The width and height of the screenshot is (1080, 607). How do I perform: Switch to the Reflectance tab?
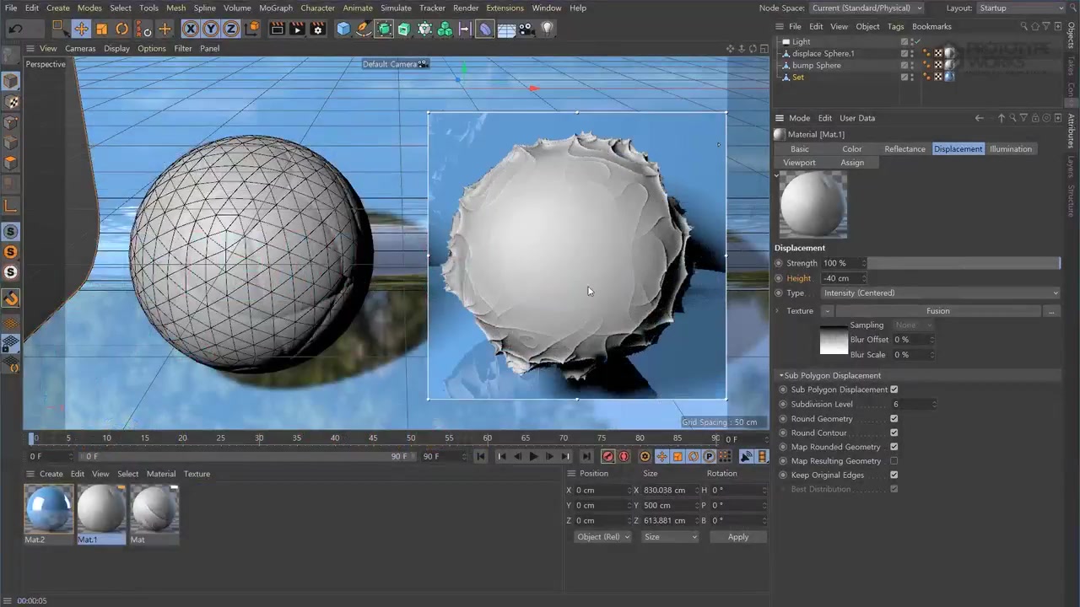point(904,149)
